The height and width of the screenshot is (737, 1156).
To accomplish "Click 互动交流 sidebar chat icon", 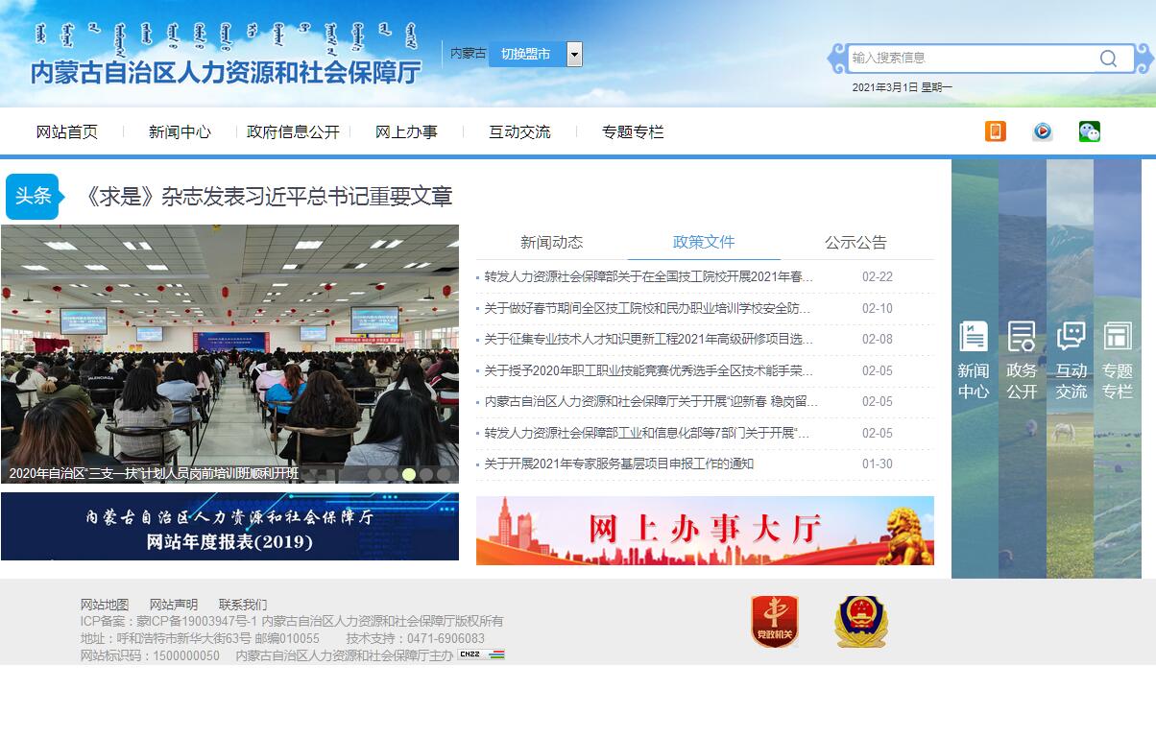I will point(1071,360).
